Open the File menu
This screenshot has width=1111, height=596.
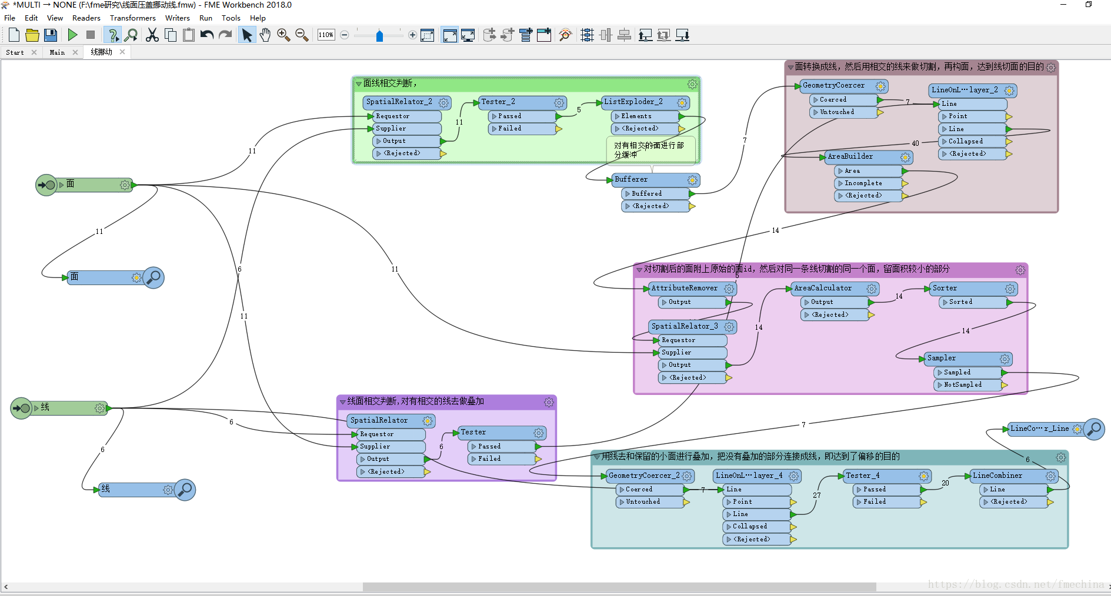10,18
